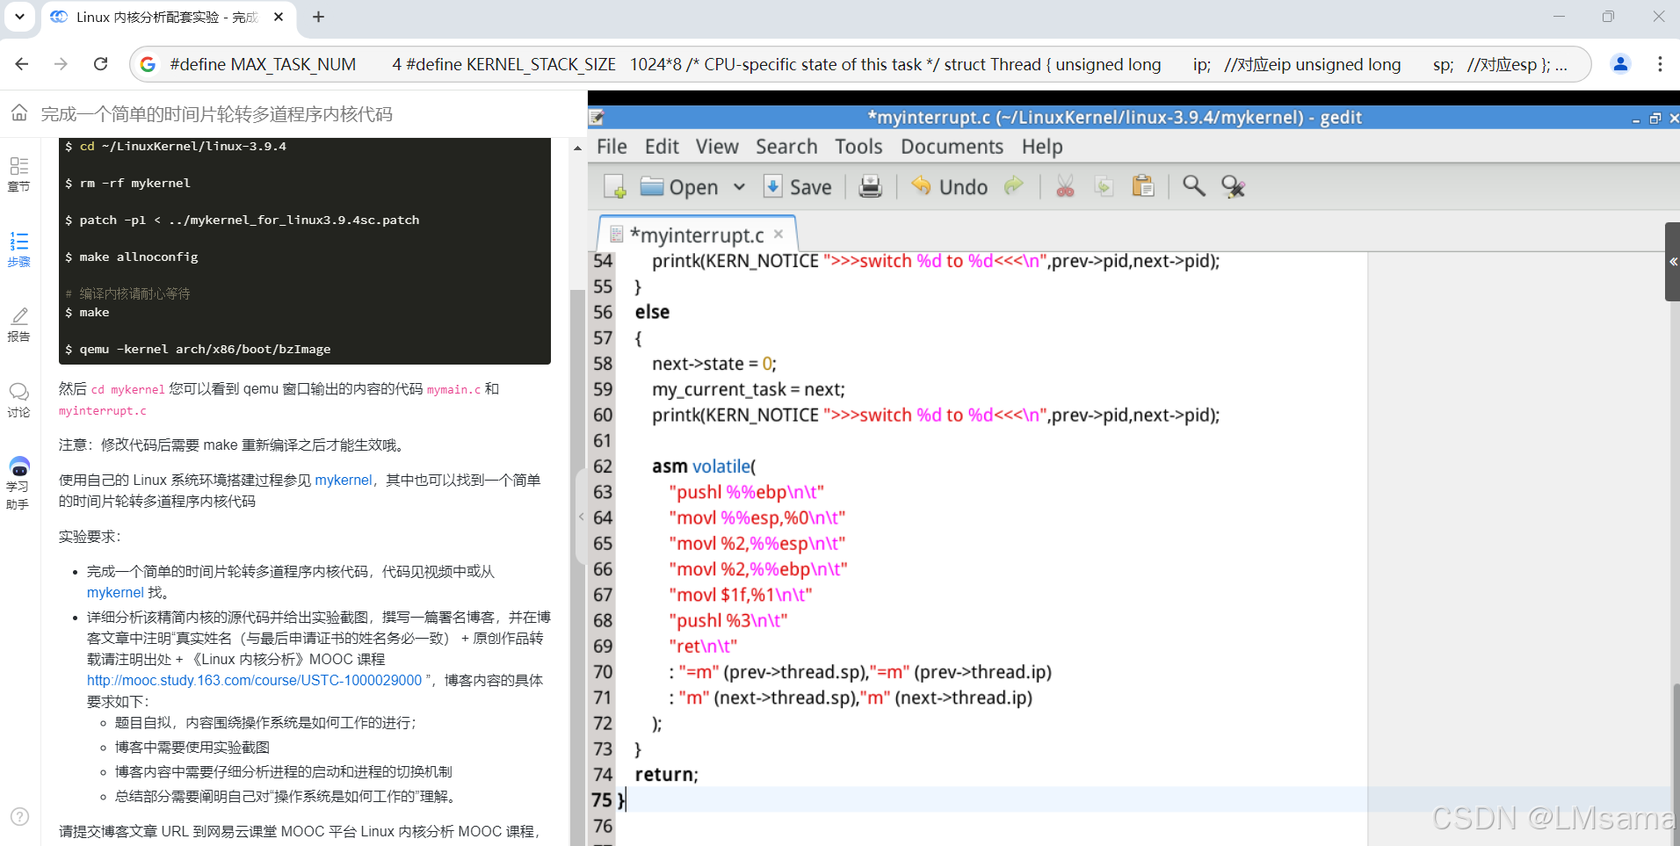Expand the right side panel chevron

tap(1672, 262)
